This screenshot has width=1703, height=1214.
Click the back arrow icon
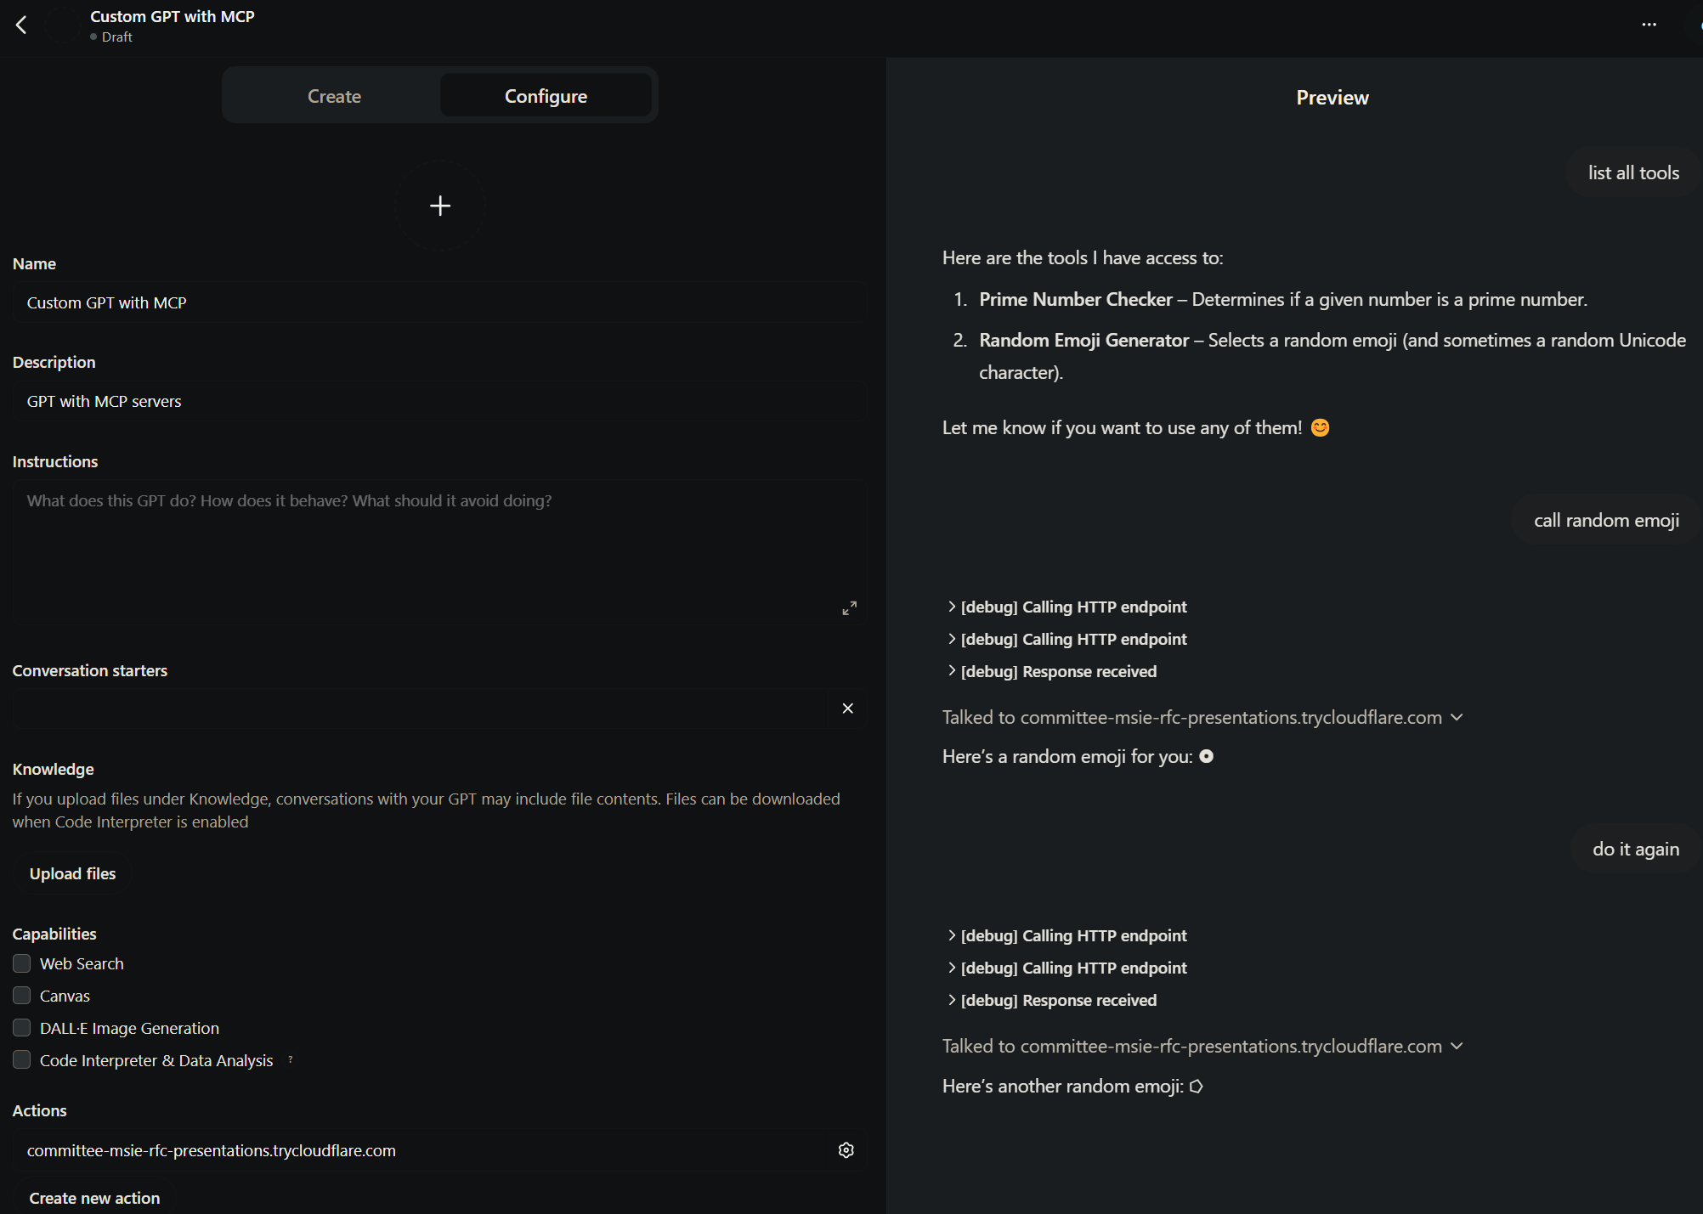pyautogui.click(x=21, y=25)
